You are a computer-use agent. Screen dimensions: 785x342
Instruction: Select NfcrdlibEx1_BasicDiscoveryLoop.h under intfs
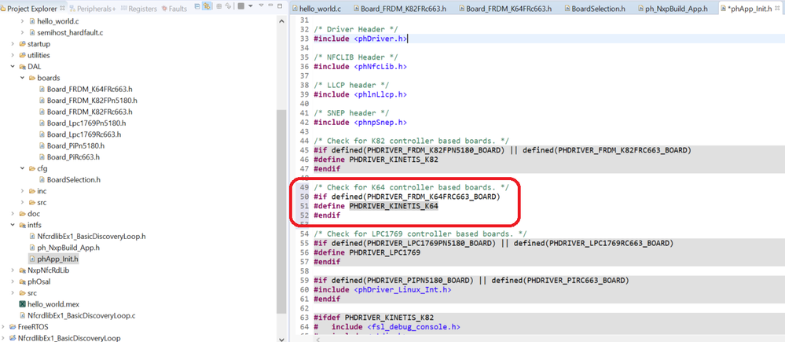[90, 236]
